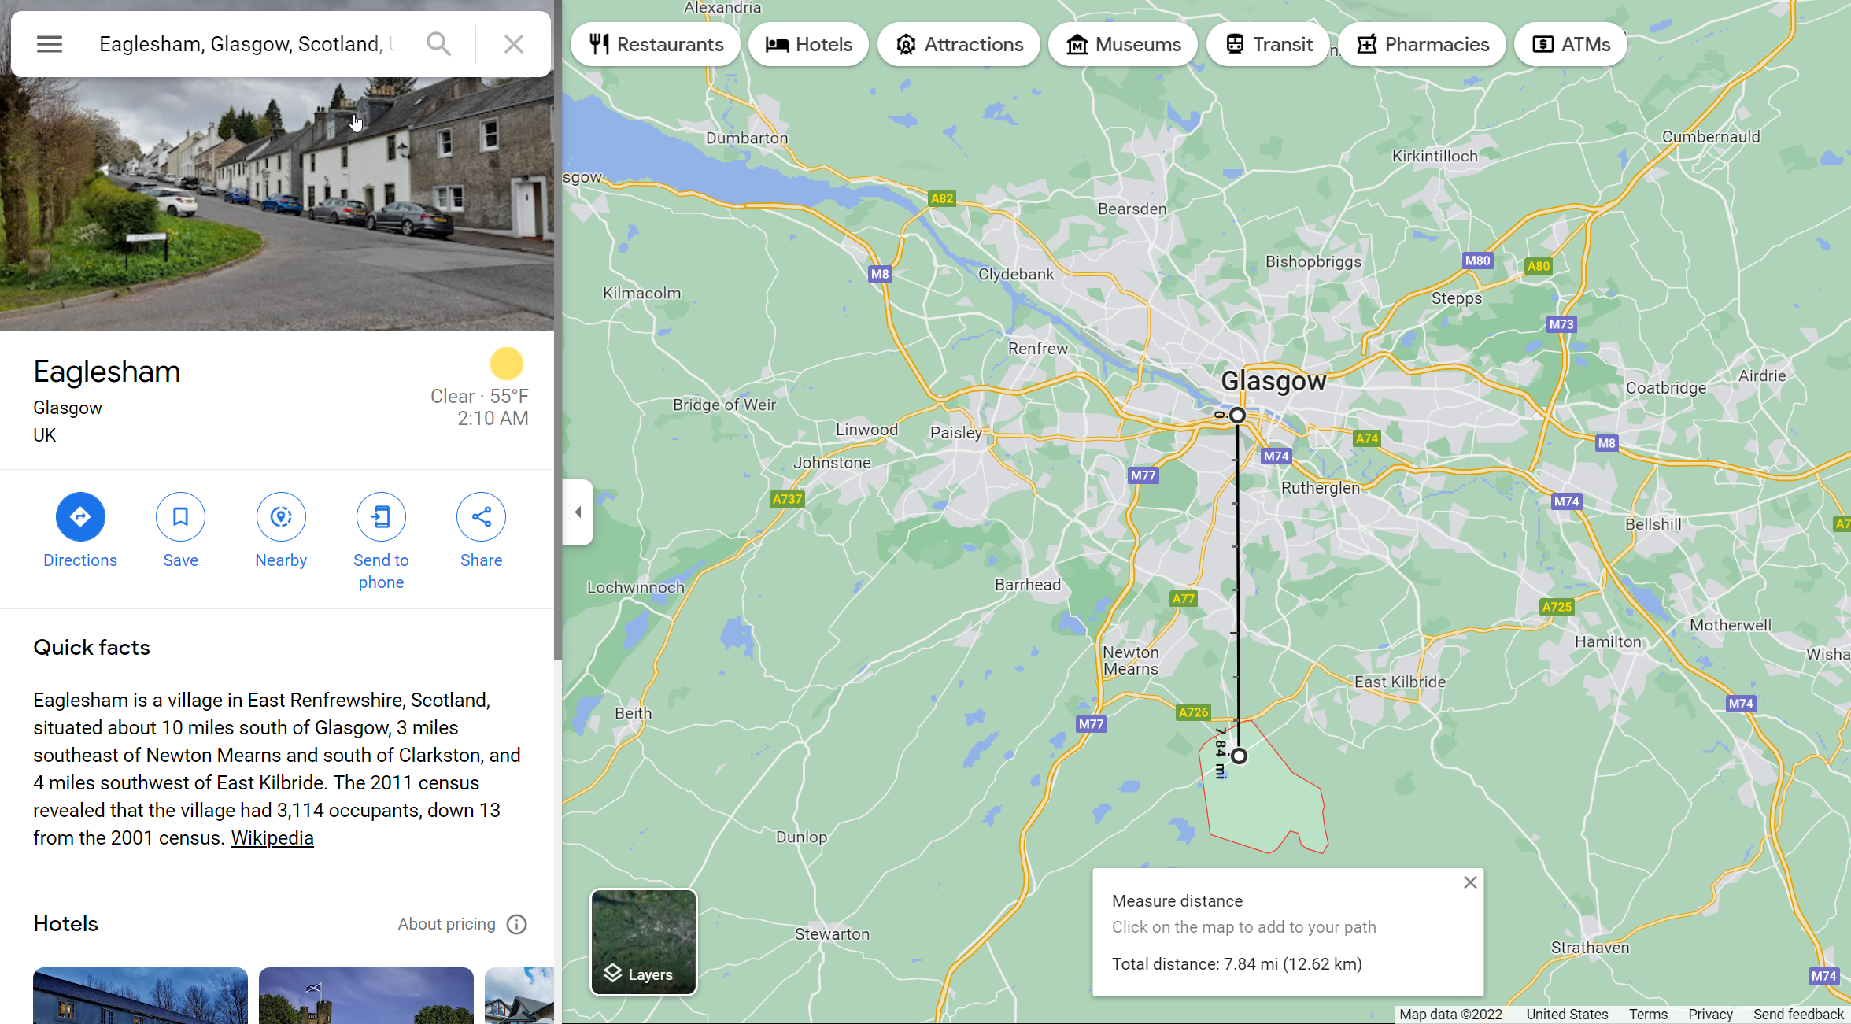This screenshot has width=1851, height=1024.
Task: Search Nearby places icon
Action: (281, 517)
